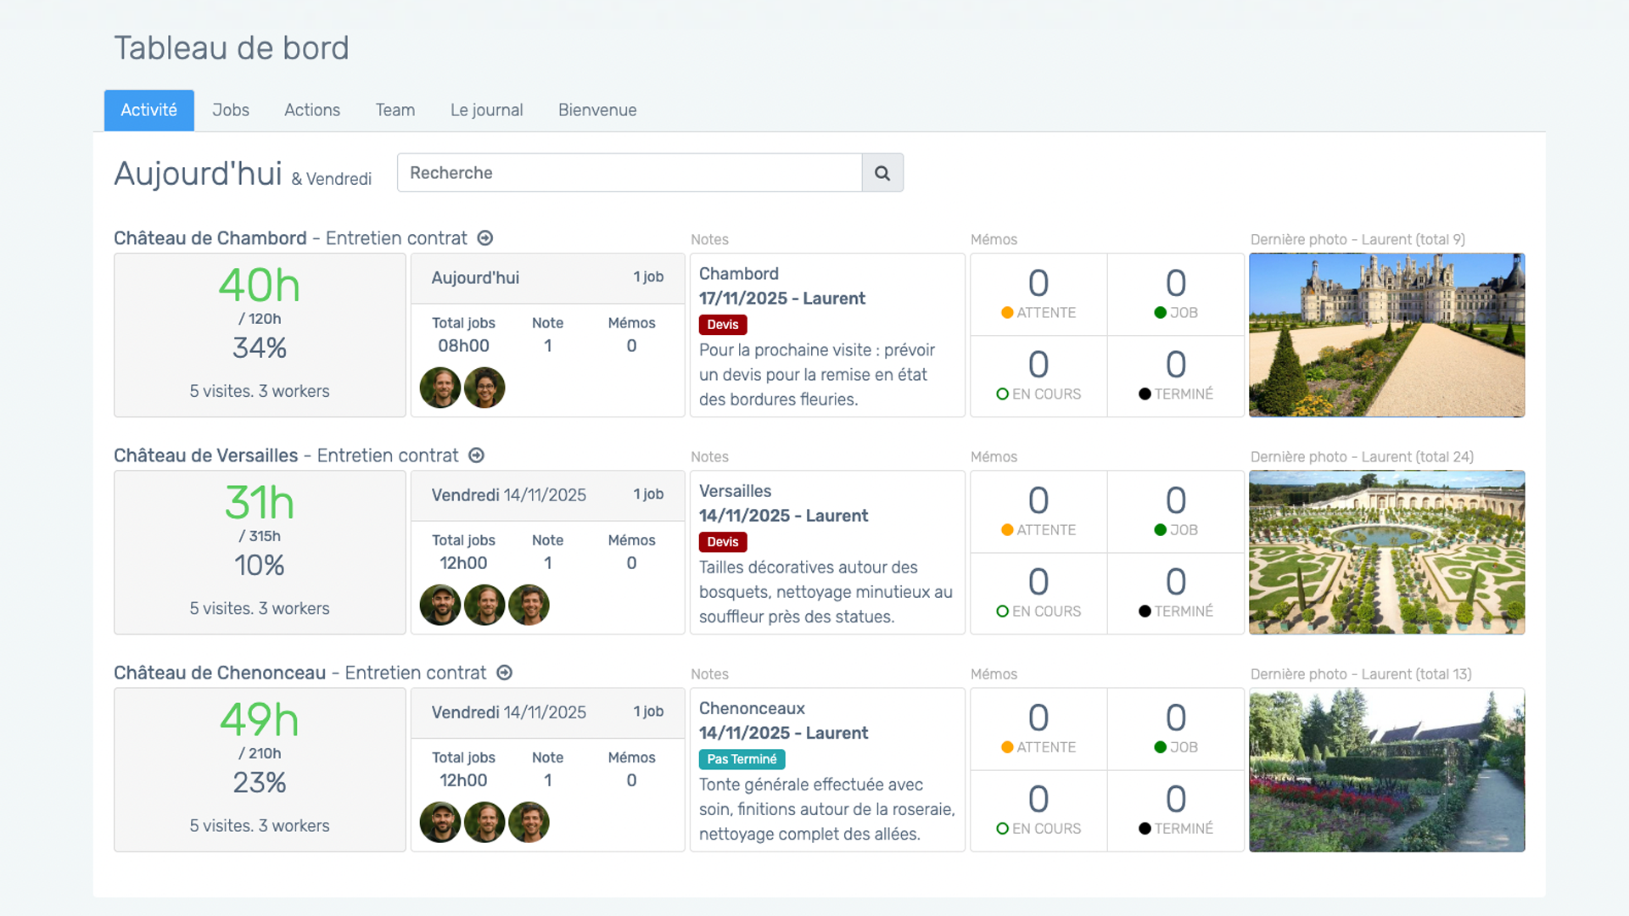Click the Recherche search field
Screen dimensions: 1629x916
(629, 173)
